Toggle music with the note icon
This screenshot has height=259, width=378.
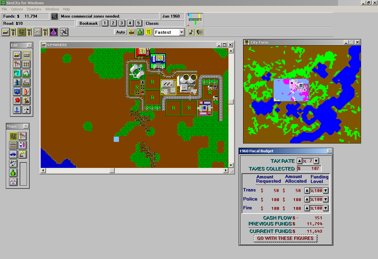click(191, 32)
